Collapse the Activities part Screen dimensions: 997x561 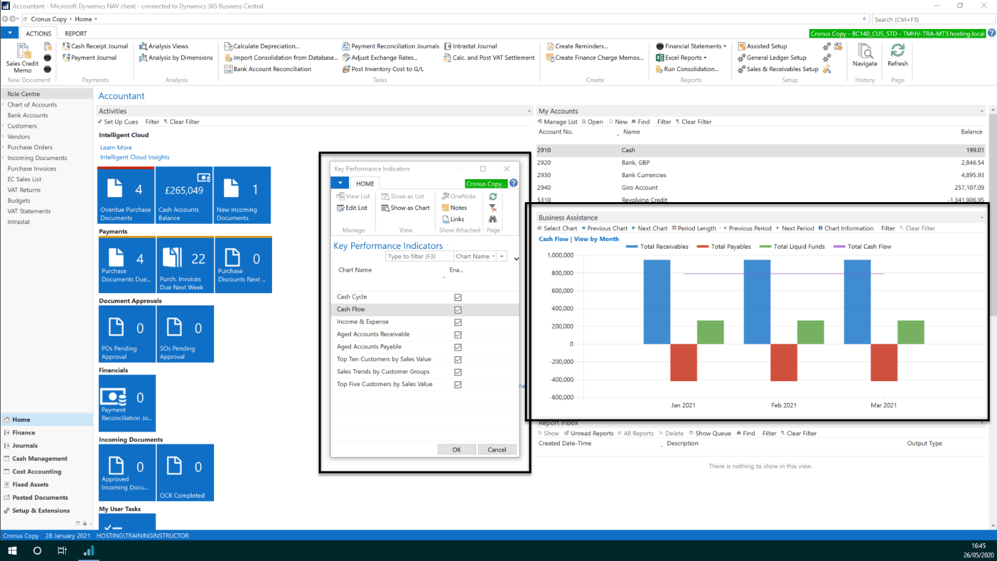coord(529,111)
